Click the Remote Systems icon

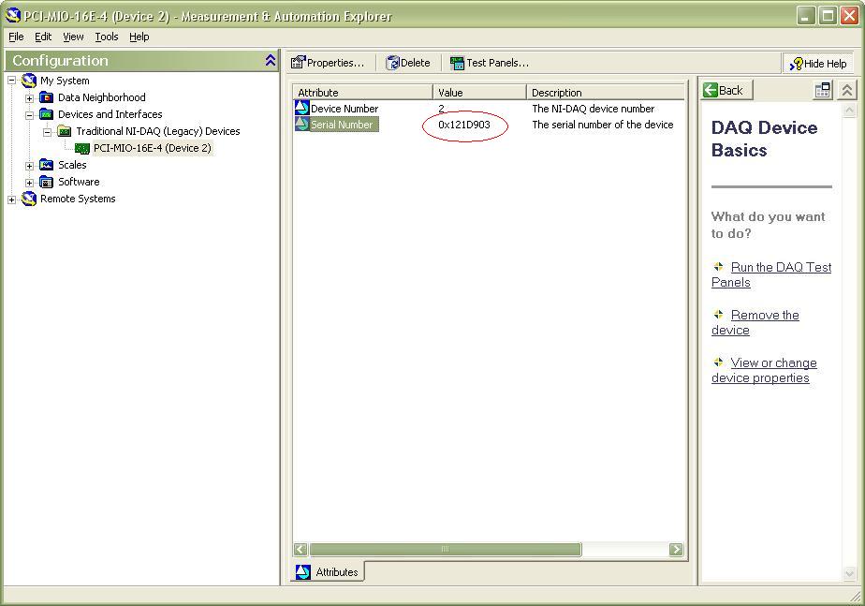29,199
